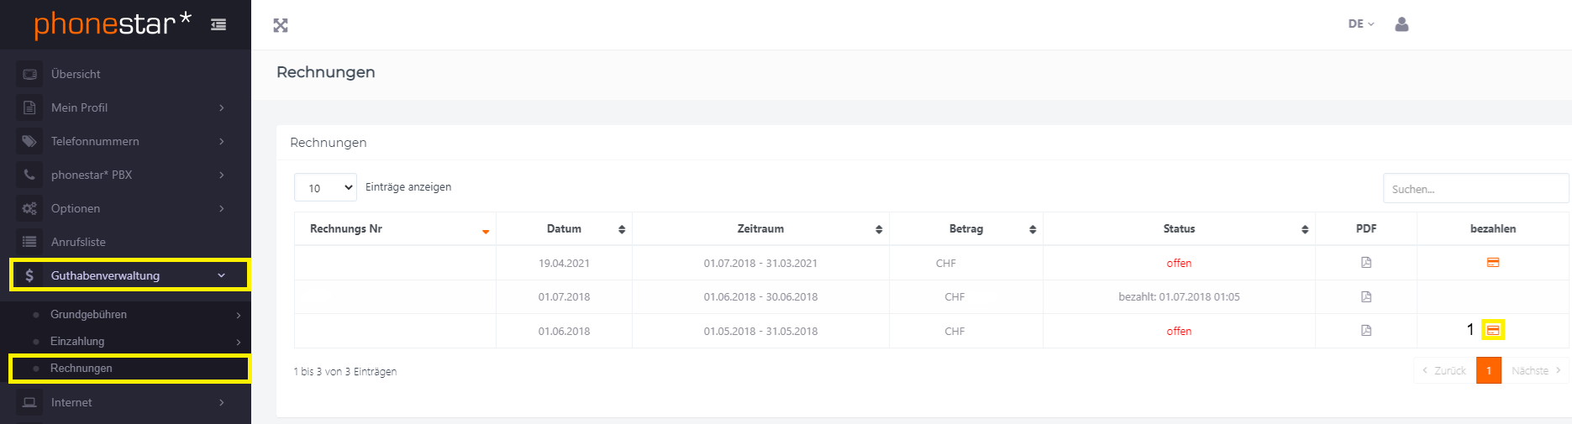Focus the Suchen search field
This screenshot has width=1572, height=424.
pos(1475,188)
